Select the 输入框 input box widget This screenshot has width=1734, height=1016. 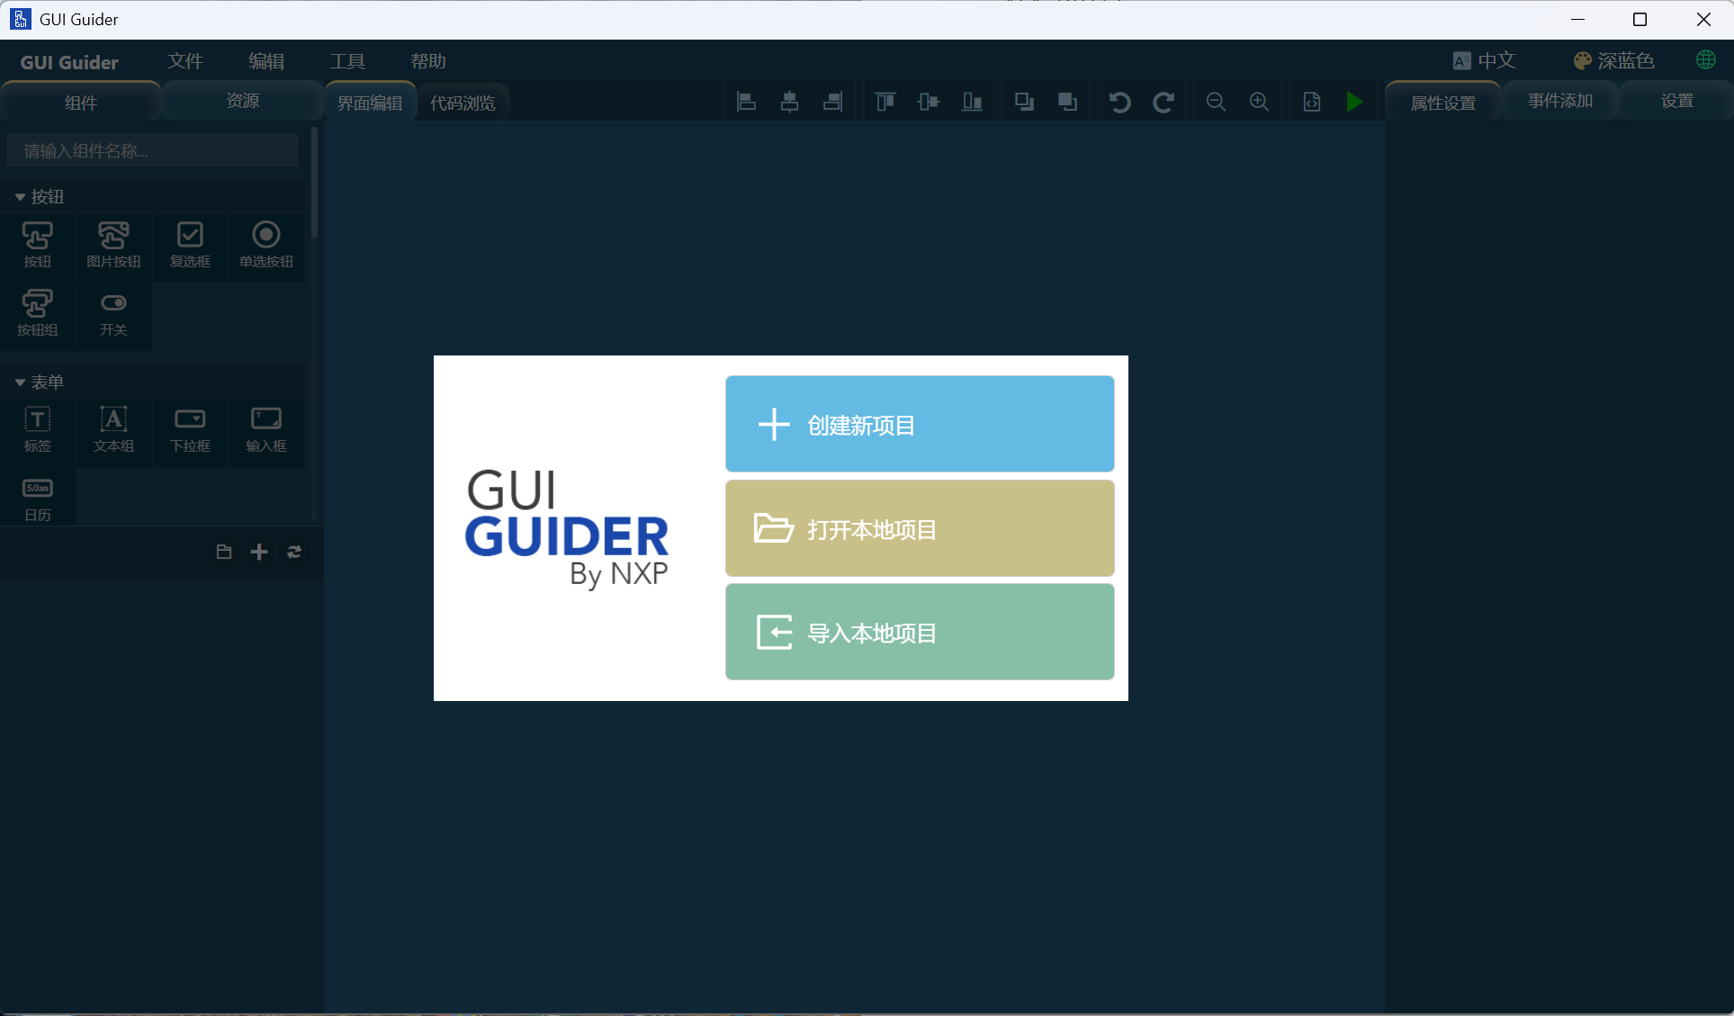coord(266,430)
